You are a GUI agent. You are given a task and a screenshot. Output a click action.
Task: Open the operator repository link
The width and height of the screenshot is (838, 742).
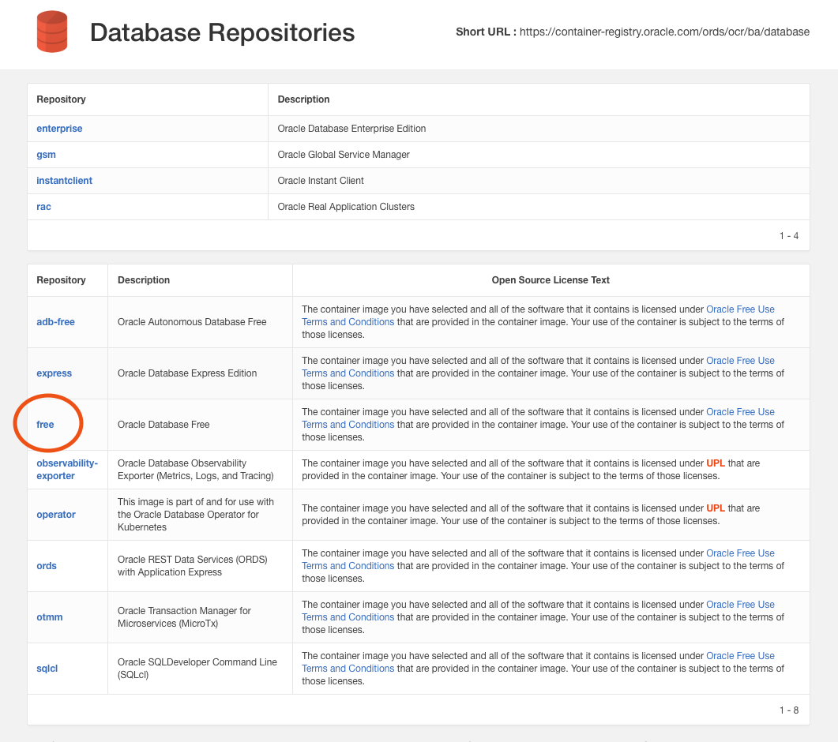pyautogui.click(x=56, y=515)
